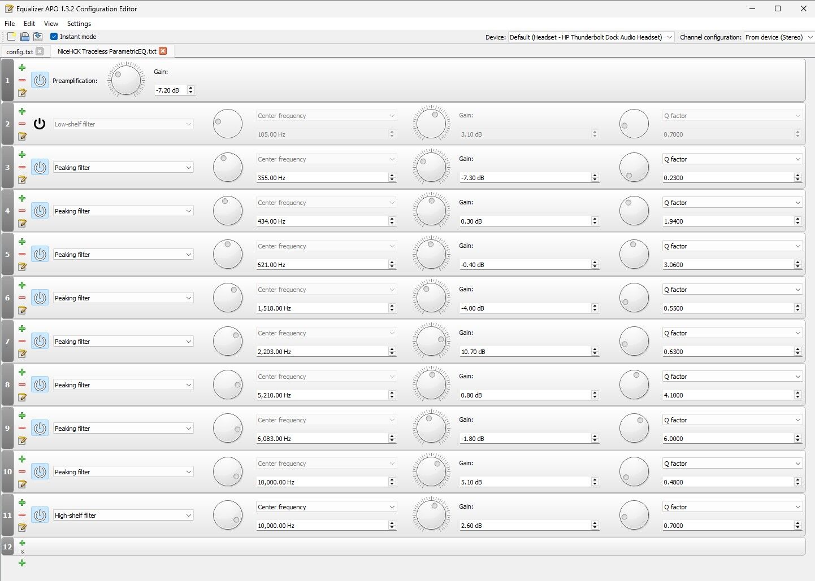The image size is (815, 581).
Task: Remove the 621.00 Hz peaking filter row
Action: 22,254
